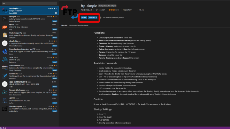The image size is (230, 129).
Task: Expand the Uninstall dropdown arrow
Action: (96, 18)
